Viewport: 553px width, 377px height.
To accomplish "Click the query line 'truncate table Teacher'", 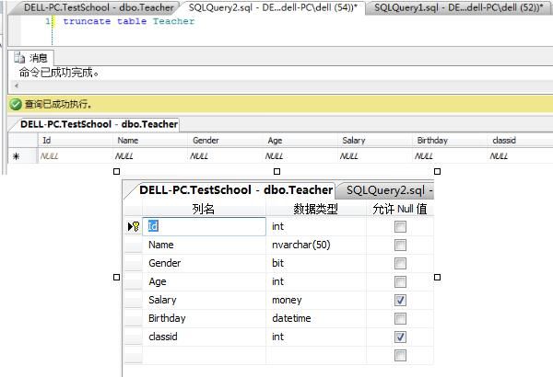I will point(129,21).
